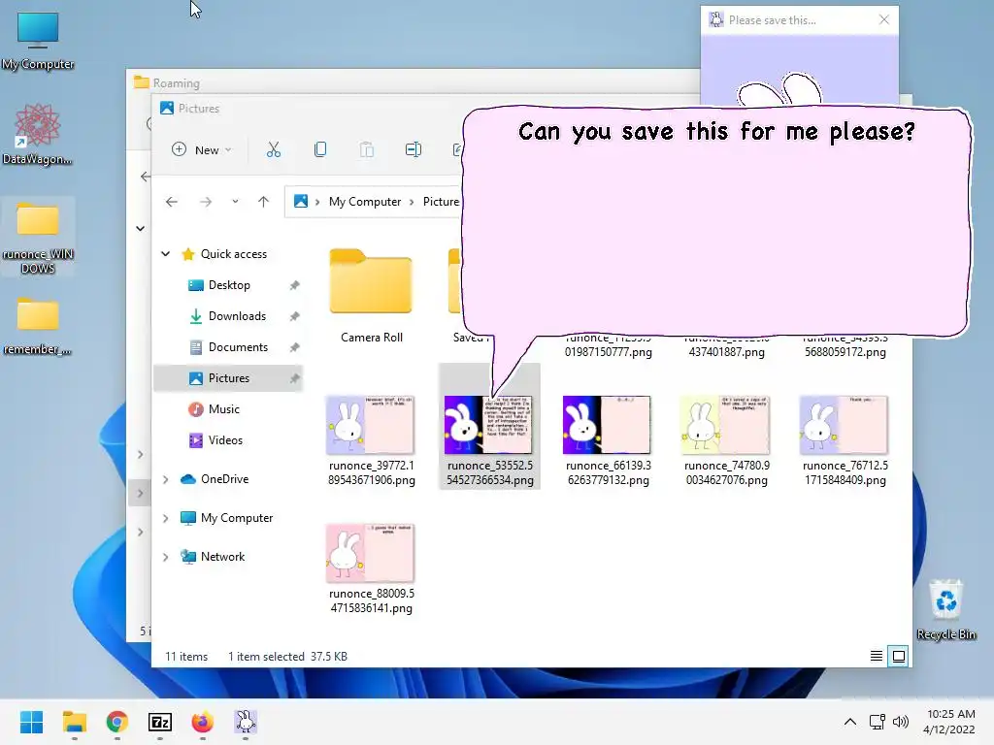Click the pin icon next to Downloads
Image resolution: width=994 pixels, height=745 pixels.
pos(295,317)
